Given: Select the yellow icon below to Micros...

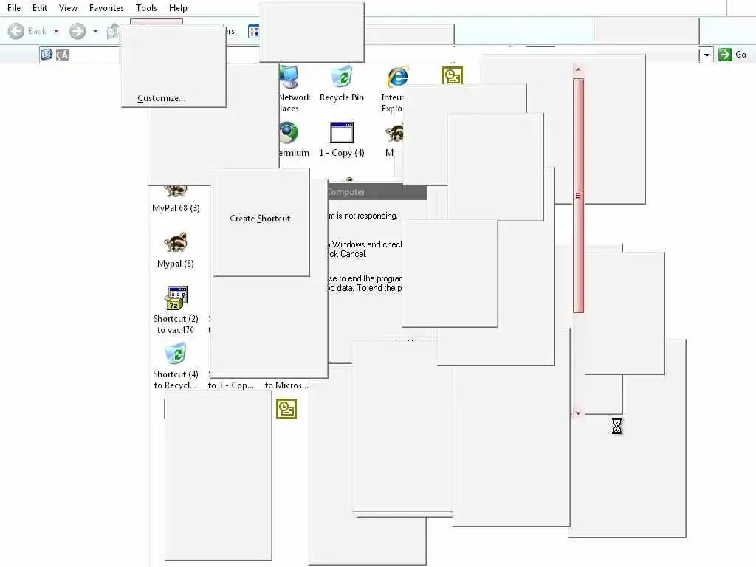Looking at the screenshot, I should click(x=286, y=409).
